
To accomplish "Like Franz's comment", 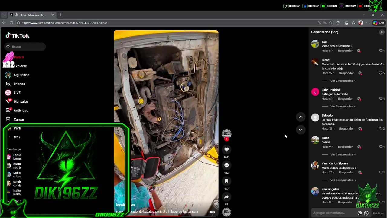I will 381,147.
